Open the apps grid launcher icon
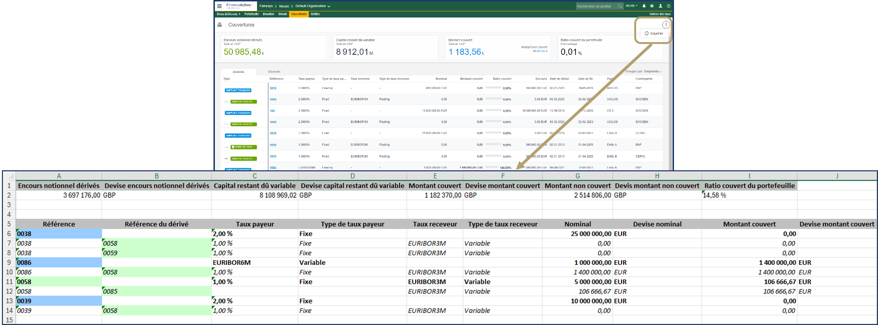 tap(220, 6)
